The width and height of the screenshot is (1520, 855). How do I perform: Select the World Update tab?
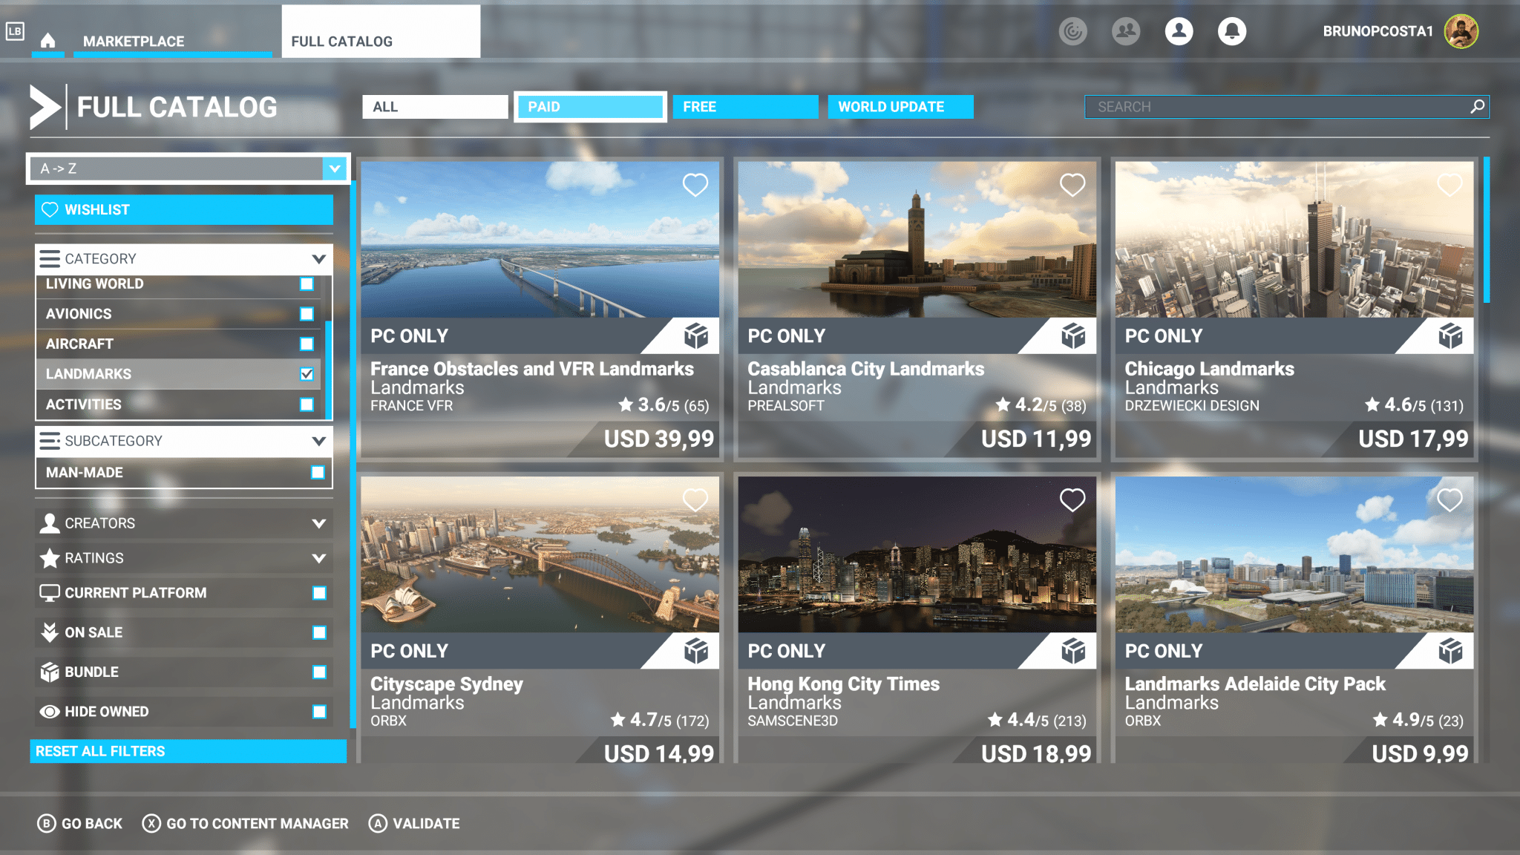point(900,106)
